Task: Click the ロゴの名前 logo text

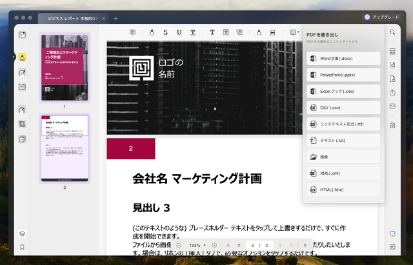Action: pyautogui.click(x=170, y=68)
